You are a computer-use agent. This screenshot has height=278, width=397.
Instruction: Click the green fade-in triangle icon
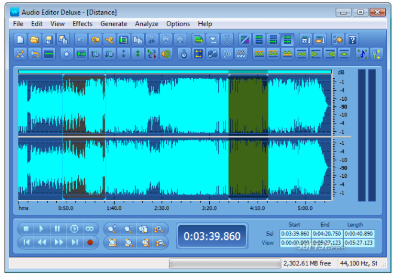(x=330, y=54)
